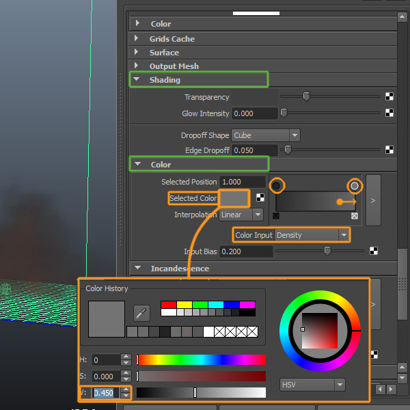Click inside the saturation-value square of color wheel
This screenshot has height=410, width=410.
[320, 331]
